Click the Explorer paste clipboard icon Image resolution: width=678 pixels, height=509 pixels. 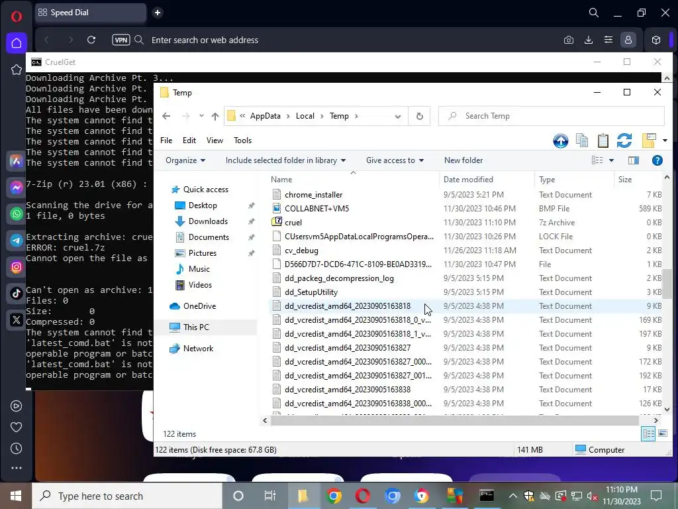603,141
